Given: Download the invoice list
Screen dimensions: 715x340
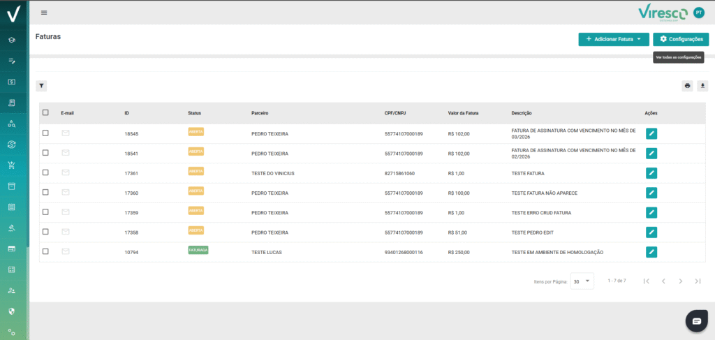Looking at the screenshot, I should tap(702, 86).
